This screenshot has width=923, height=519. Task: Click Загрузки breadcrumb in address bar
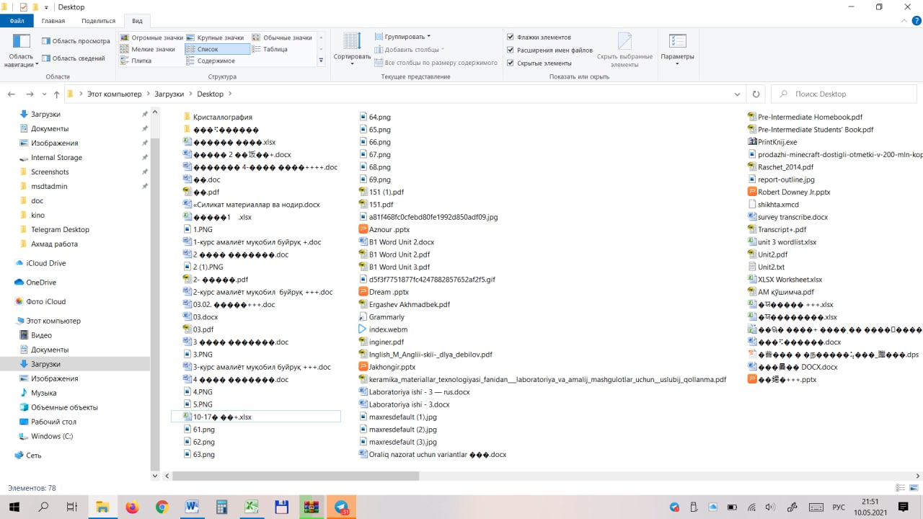pos(169,94)
